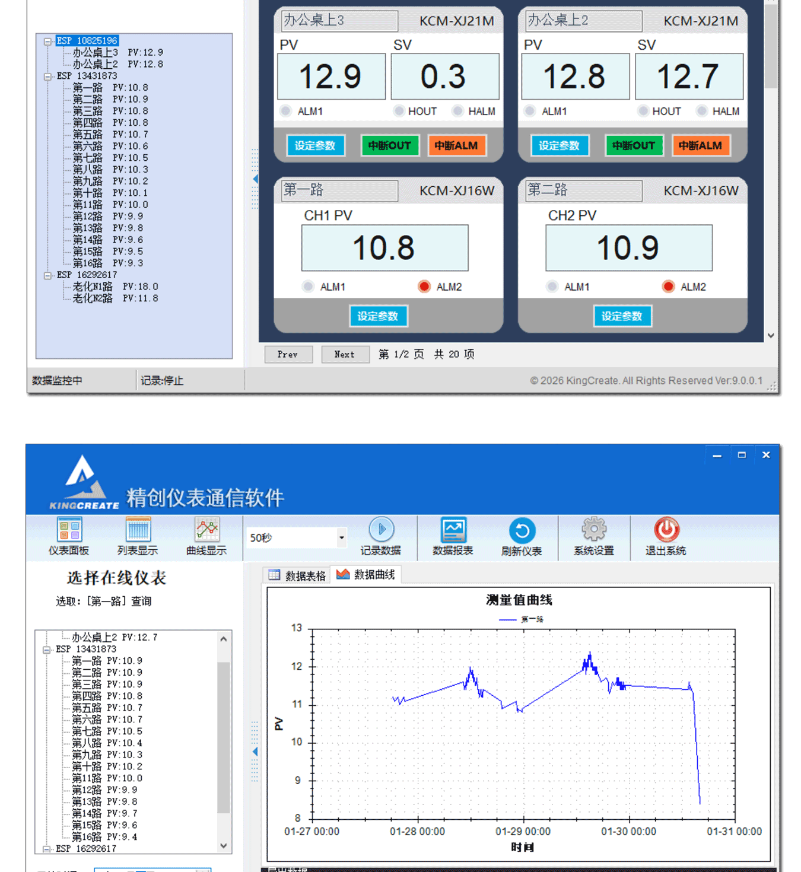Toggle ALM1 indicator on 办公桌上3 panel
Image resolution: width=801 pixels, height=872 pixels.
click(286, 111)
